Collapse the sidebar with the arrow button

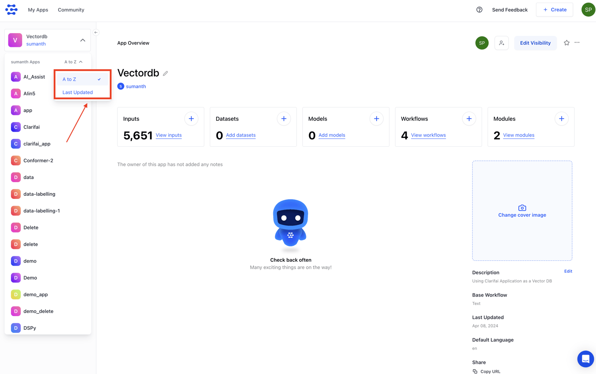click(x=96, y=32)
